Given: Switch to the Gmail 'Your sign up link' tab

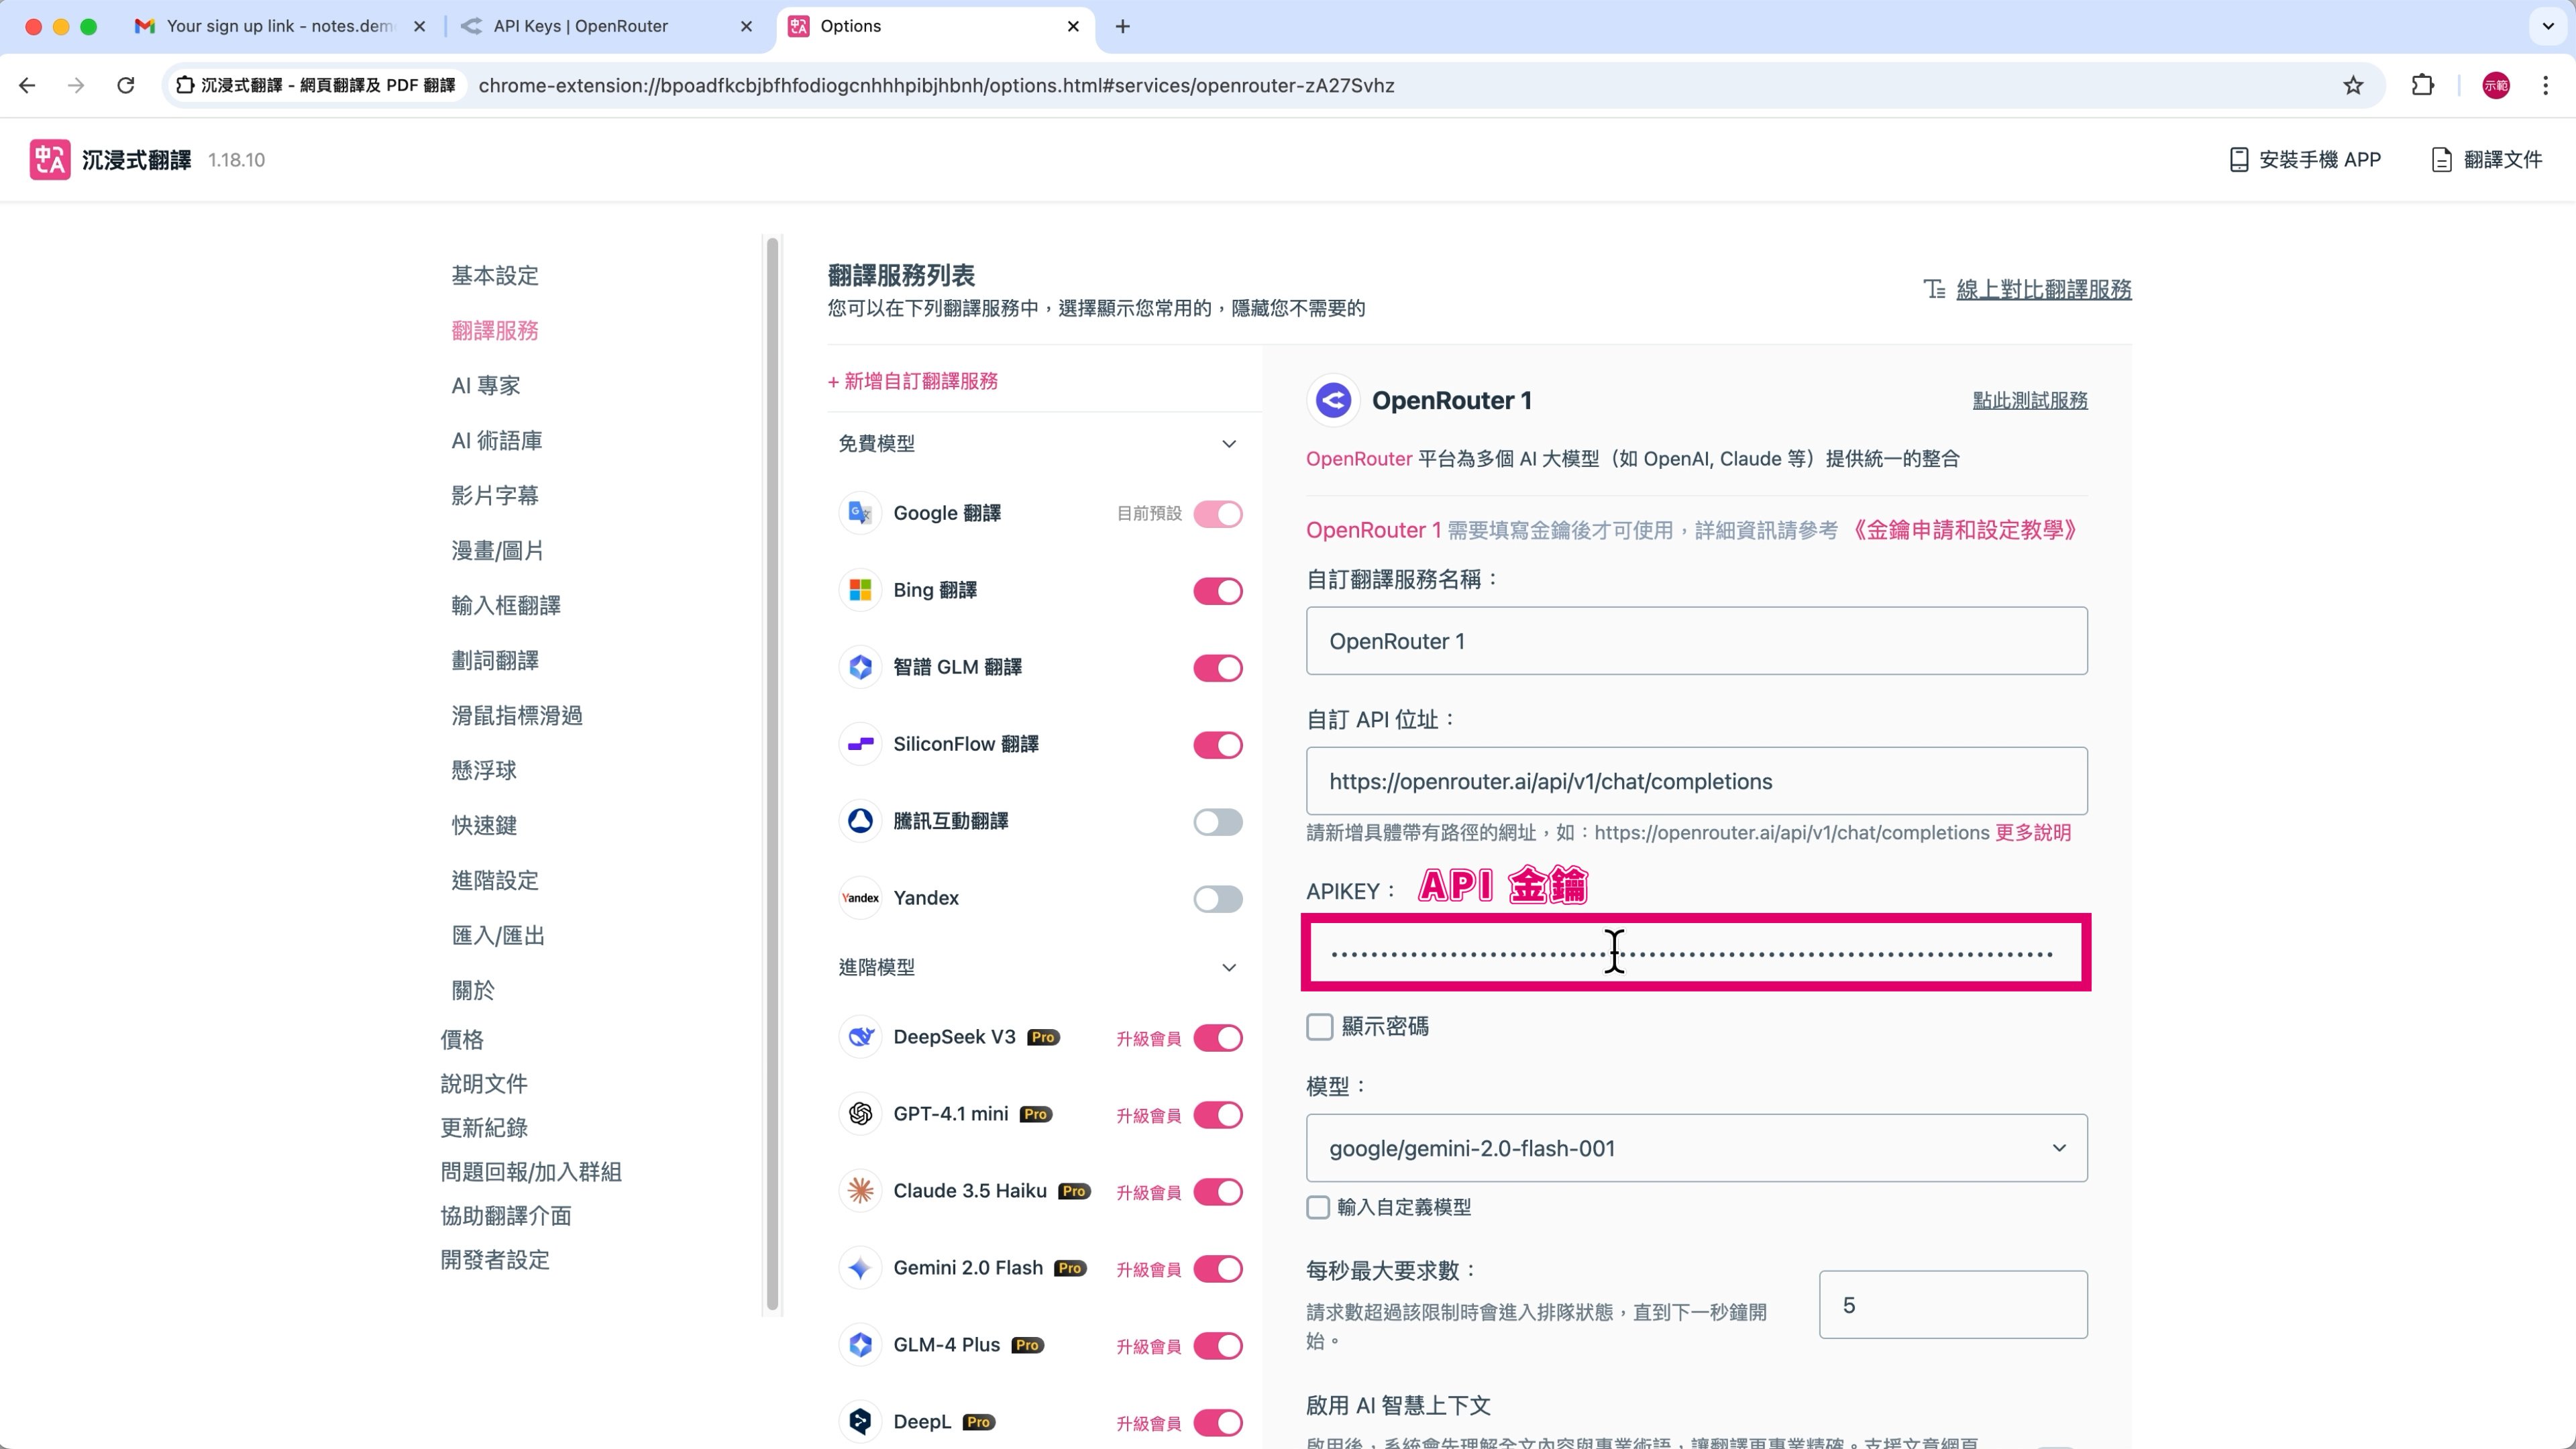Looking at the screenshot, I should (x=279, y=27).
